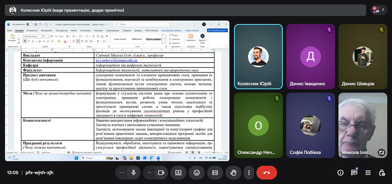Image resolution: width=392 pixels, height=184 pixels.
Task: Open host controls lock icon
Action: point(381,173)
